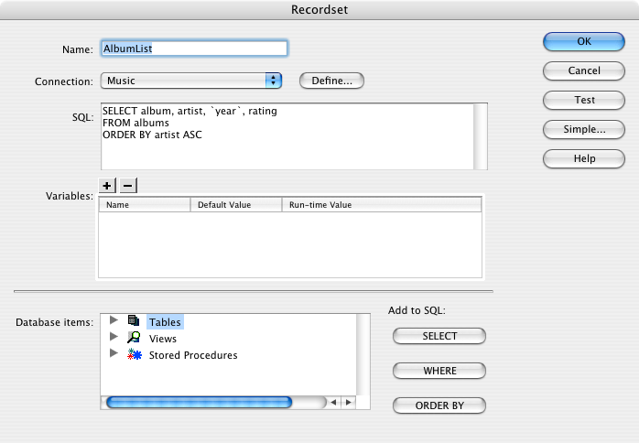The height and width of the screenshot is (443, 639).
Task: Add SELECT clause to SQL
Action: [439, 336]
